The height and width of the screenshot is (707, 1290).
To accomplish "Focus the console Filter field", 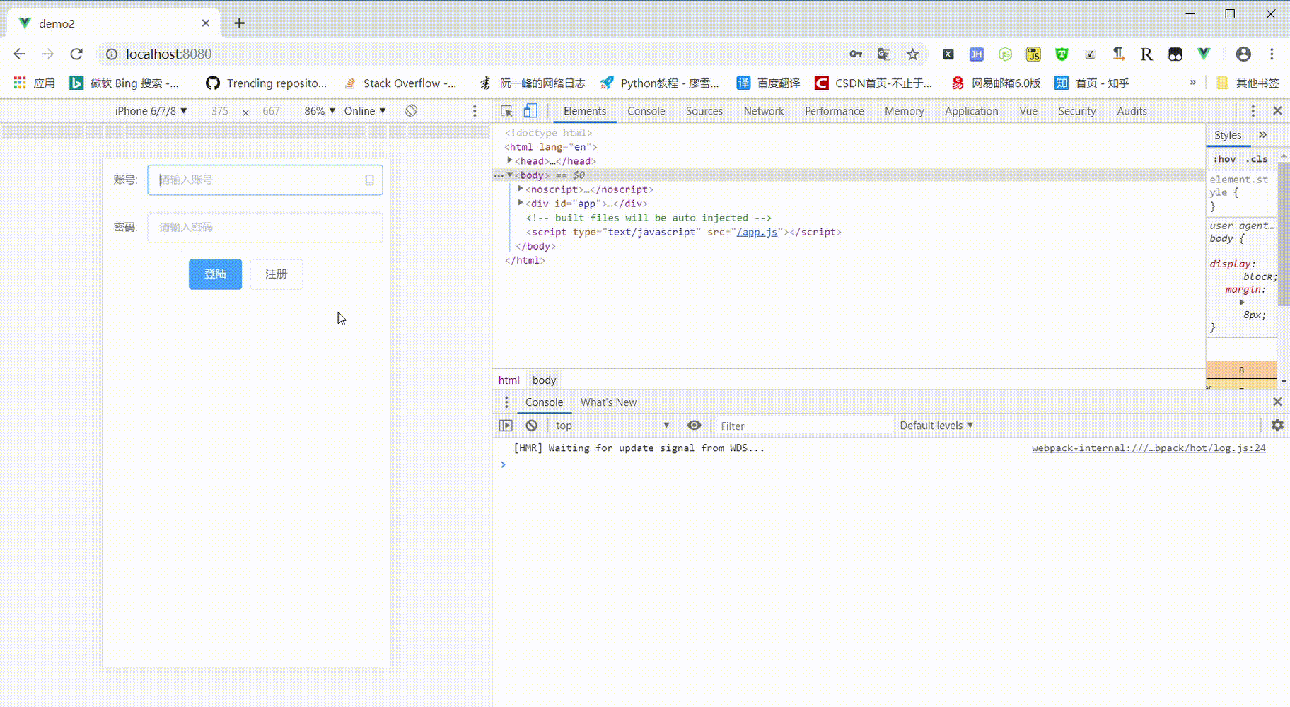I will [803, 426].
